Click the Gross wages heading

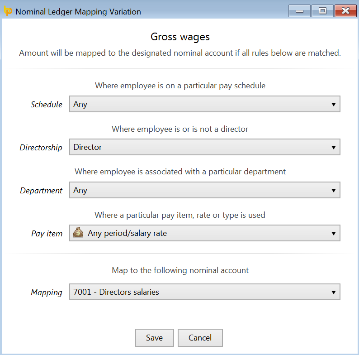click(180, 37)
